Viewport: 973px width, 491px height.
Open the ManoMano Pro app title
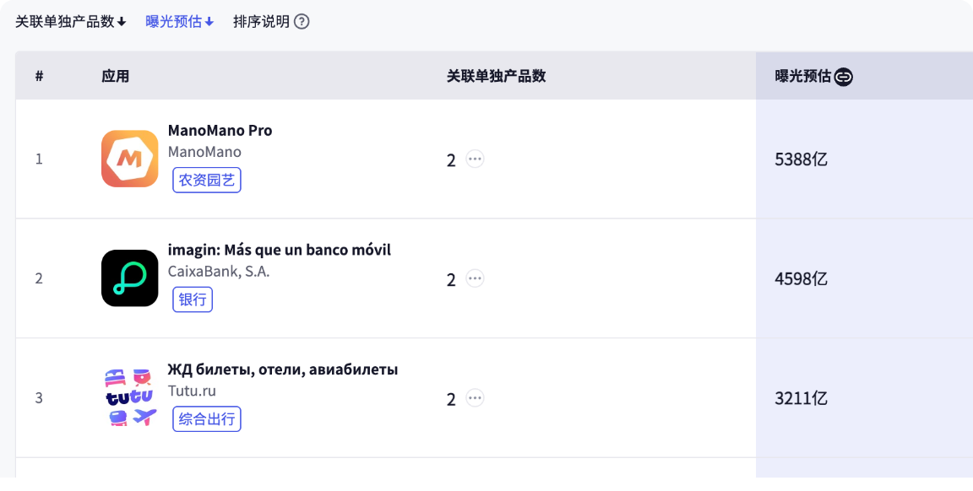click(220, 131)
